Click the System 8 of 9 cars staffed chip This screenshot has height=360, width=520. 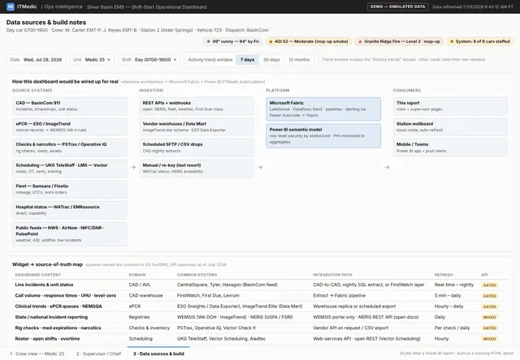[x=480, y=41]
